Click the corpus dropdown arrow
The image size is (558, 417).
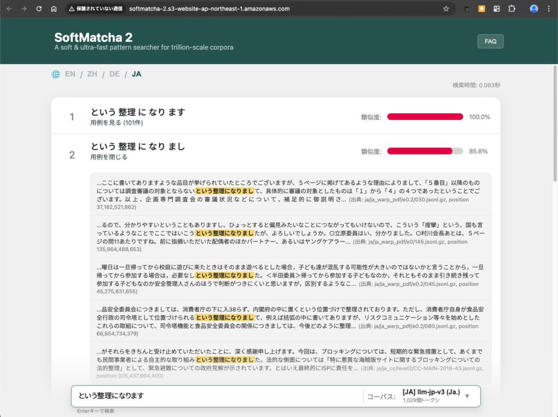pos(467,396)
